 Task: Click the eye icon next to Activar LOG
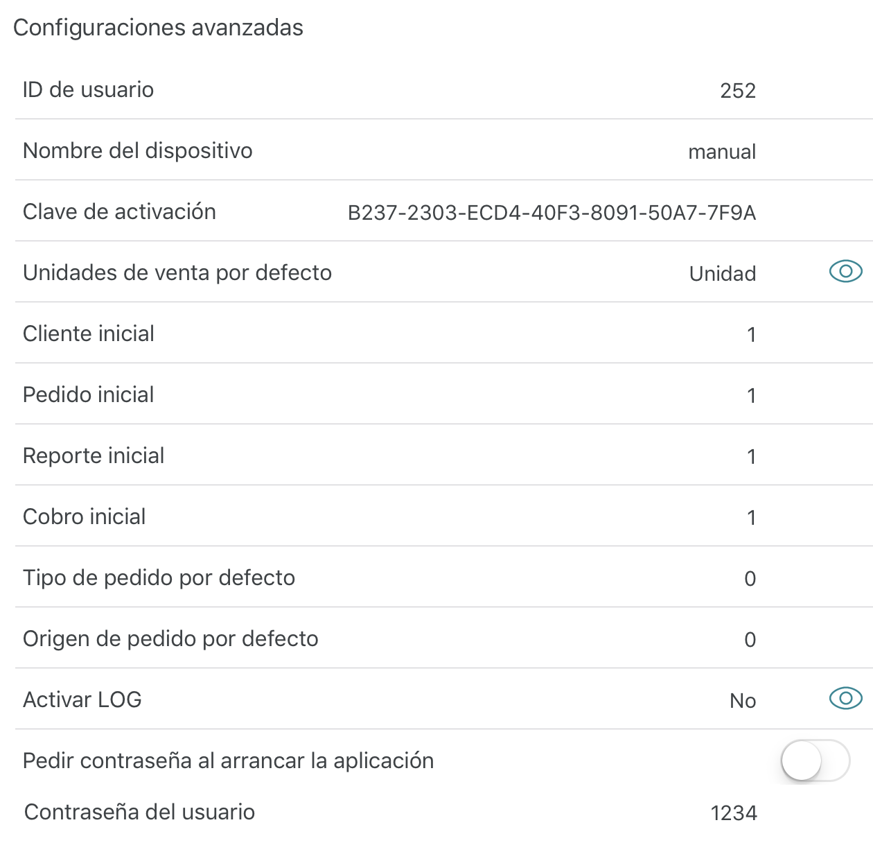click(845, 698)
